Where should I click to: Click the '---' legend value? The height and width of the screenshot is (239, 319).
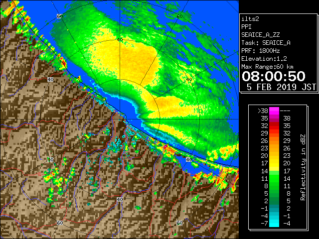pyautogui.click(x=285, y=111)
